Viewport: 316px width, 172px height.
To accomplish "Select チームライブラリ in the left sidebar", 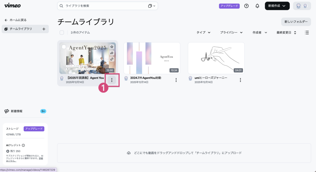I will click(21, 29).
